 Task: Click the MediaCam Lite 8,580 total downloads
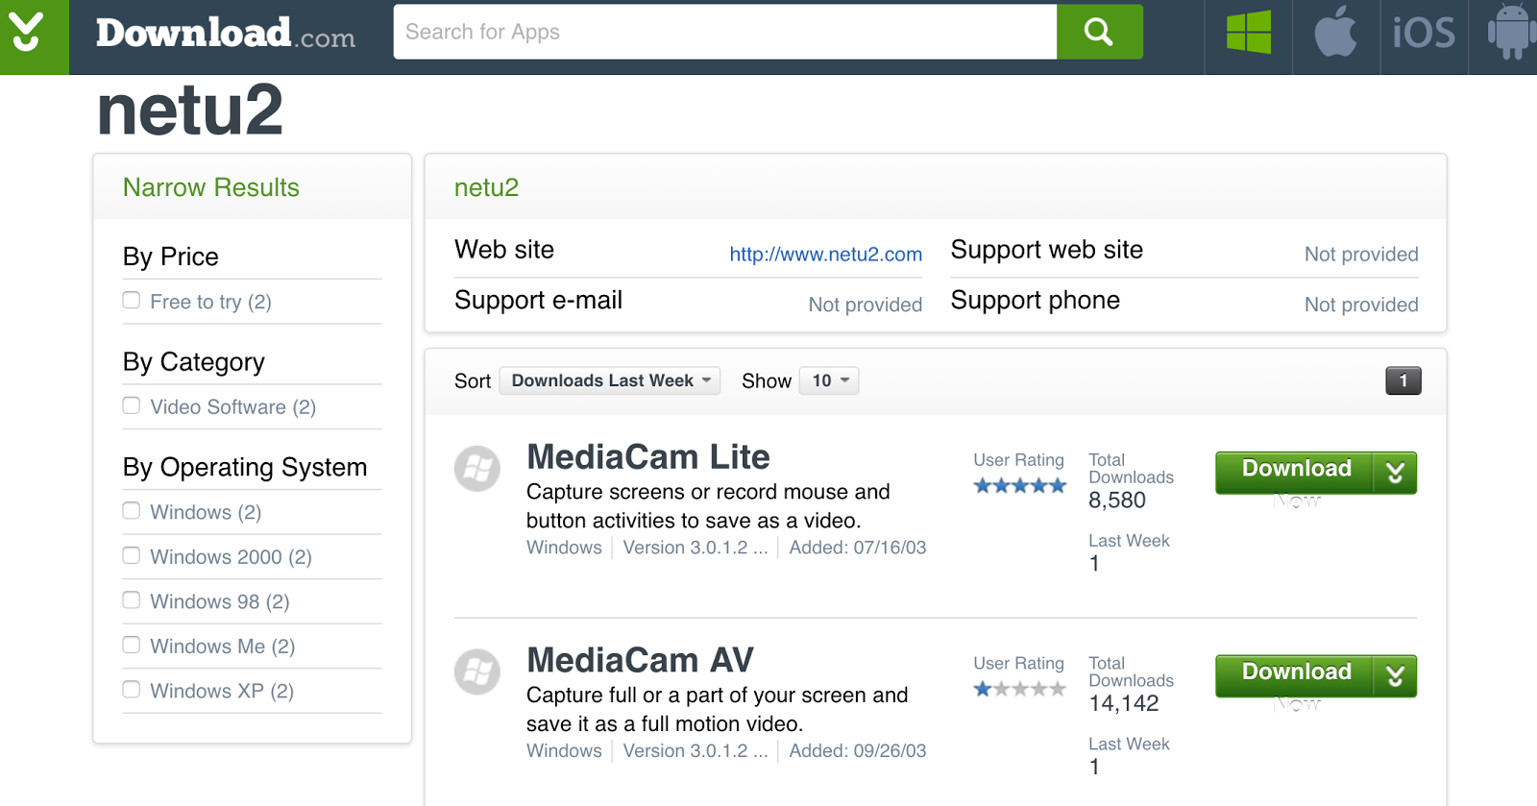1117,501
